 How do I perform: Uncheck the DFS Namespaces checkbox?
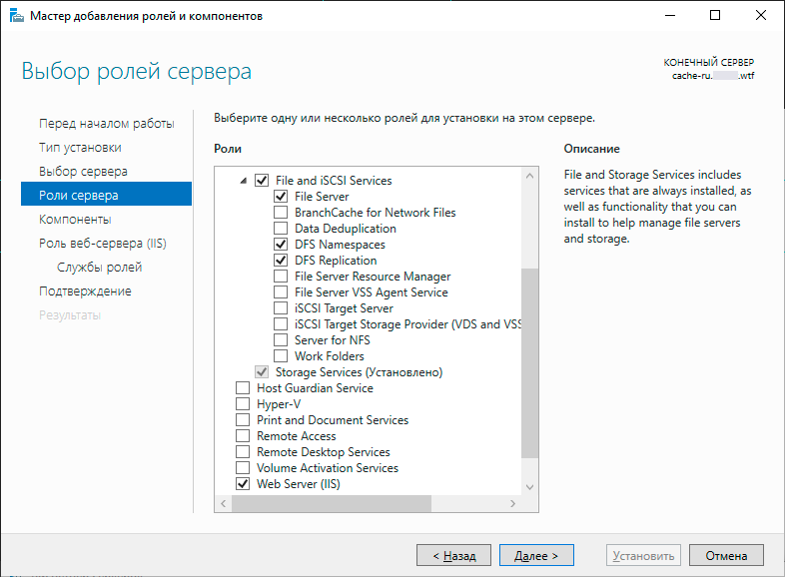pyautogui.click(x=281, y=245)
